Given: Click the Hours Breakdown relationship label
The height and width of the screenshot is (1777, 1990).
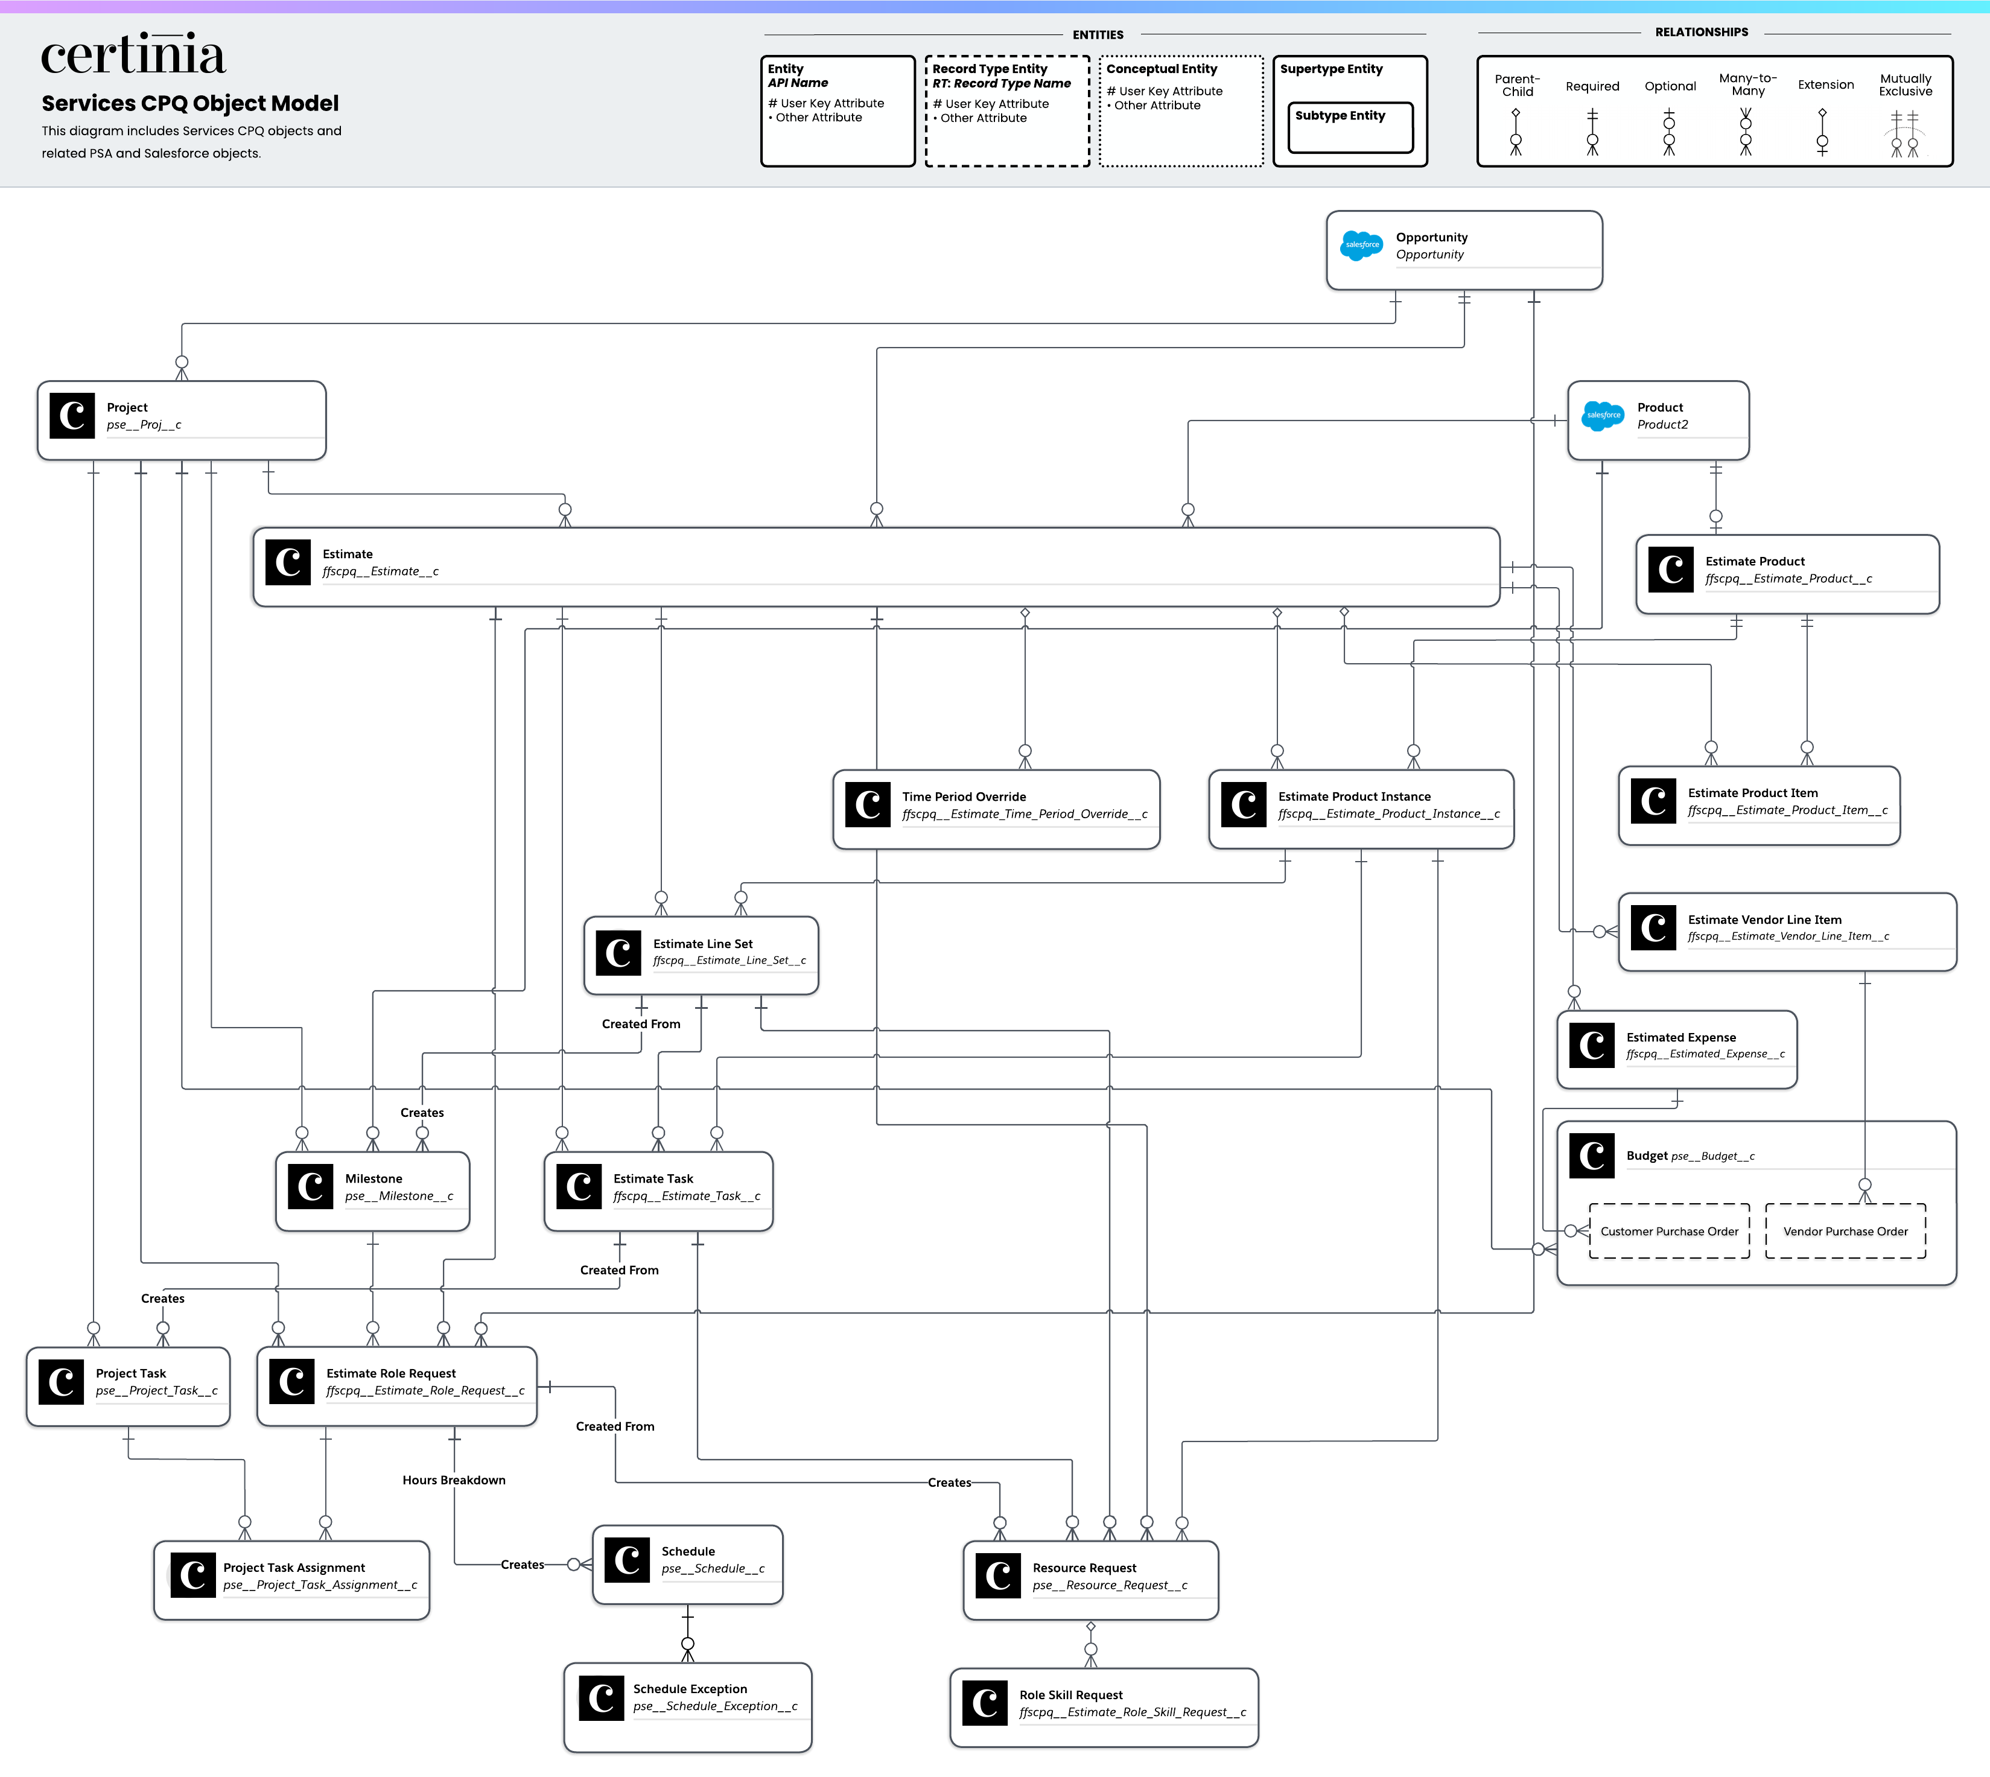Looking at the screenshot, I should coord(454,1480).
